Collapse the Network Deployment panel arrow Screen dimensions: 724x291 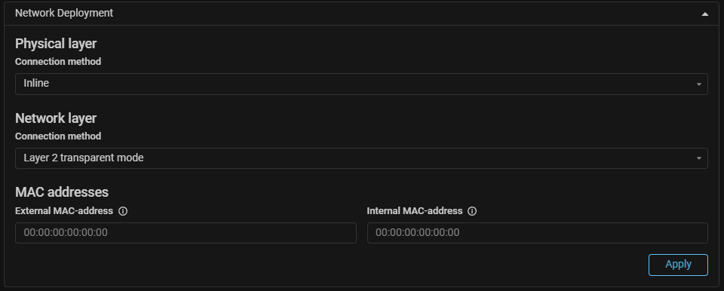[x=704, y=14]
